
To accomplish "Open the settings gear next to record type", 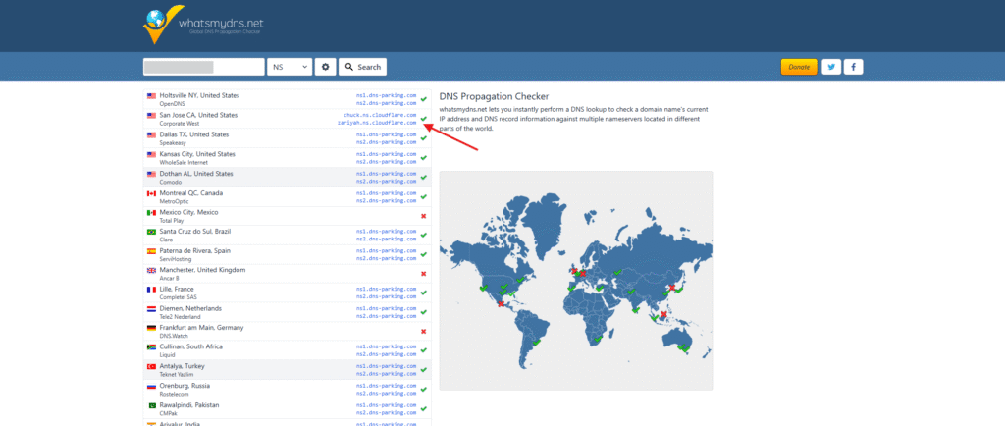I will pos(326,67).
